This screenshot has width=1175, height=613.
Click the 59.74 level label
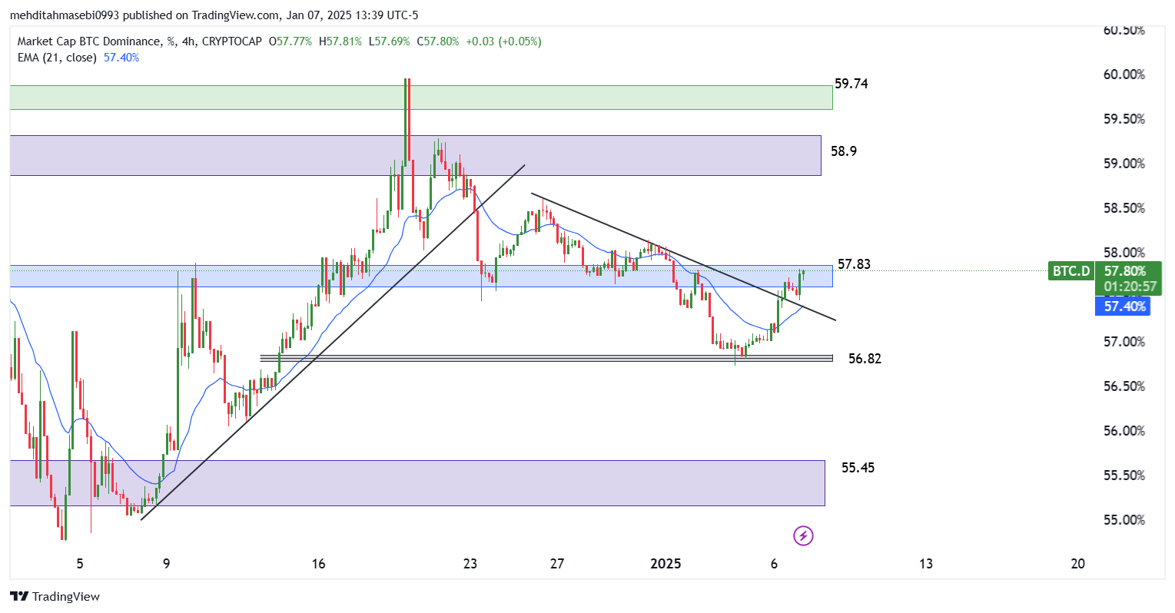[851, 84]
